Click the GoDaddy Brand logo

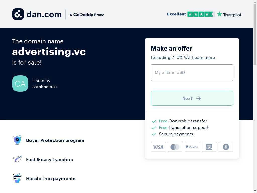tap(87, 15)
